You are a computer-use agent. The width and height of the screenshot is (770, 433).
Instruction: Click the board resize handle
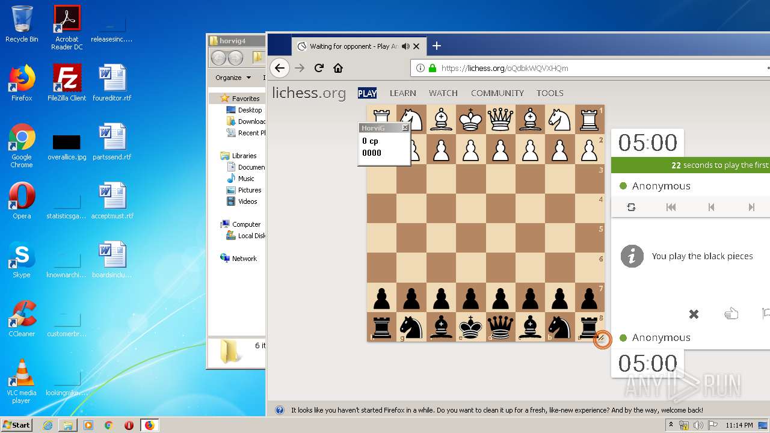pyautogui.click(x=602, y=340)
